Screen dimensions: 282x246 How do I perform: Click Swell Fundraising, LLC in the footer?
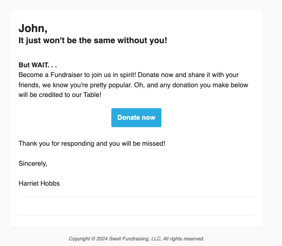[x=135, y=239]
